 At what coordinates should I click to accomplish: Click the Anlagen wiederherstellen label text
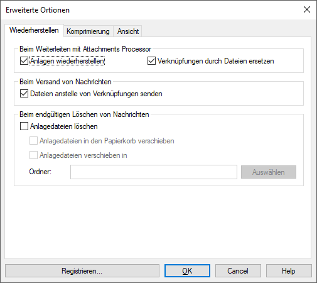click(x=67, y=61)
